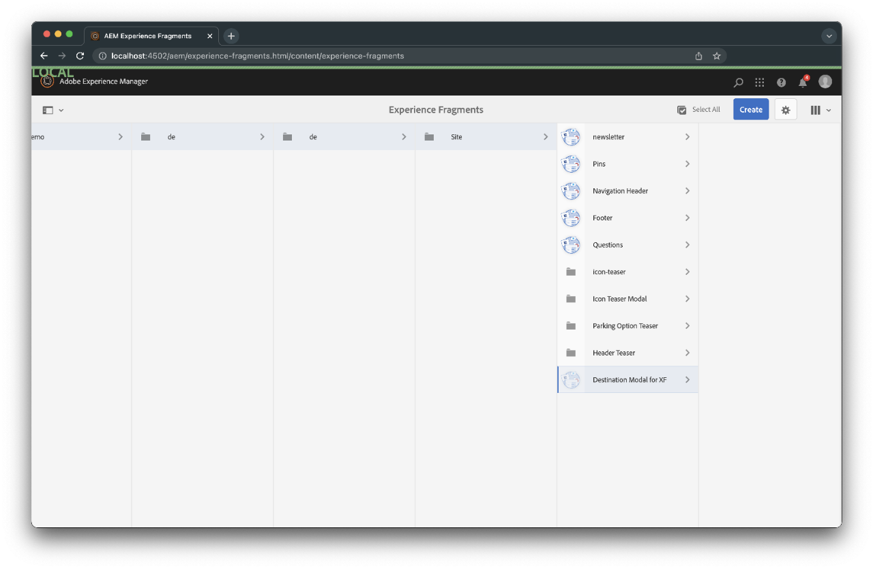Image resolution: width=873 pixels, height=569 pixels.
Task: Expand Destination Modal for XF chevron
Action: point(687,379)
